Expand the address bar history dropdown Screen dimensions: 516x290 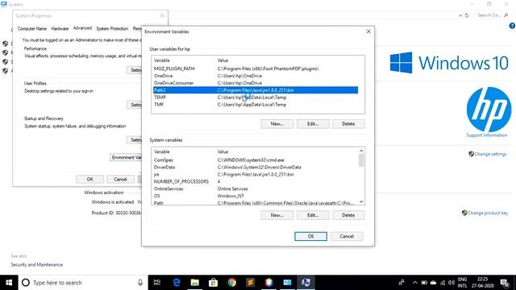pos(460,15)
